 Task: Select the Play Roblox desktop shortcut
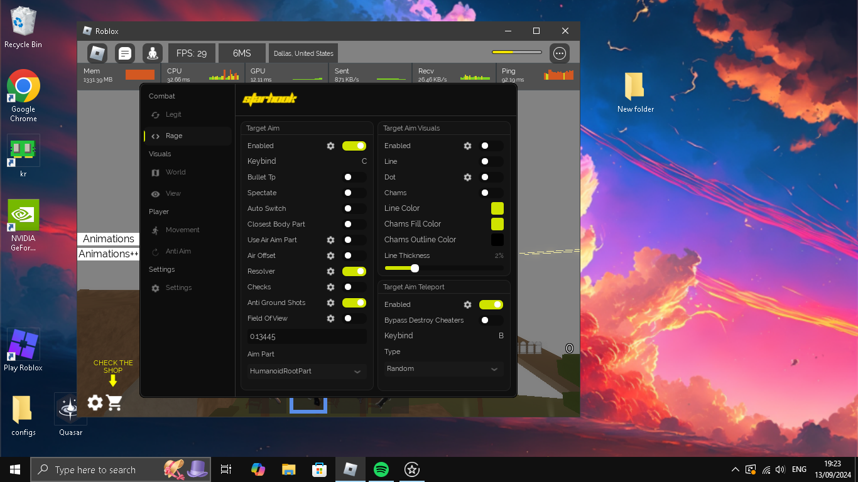tap(23, 350)
